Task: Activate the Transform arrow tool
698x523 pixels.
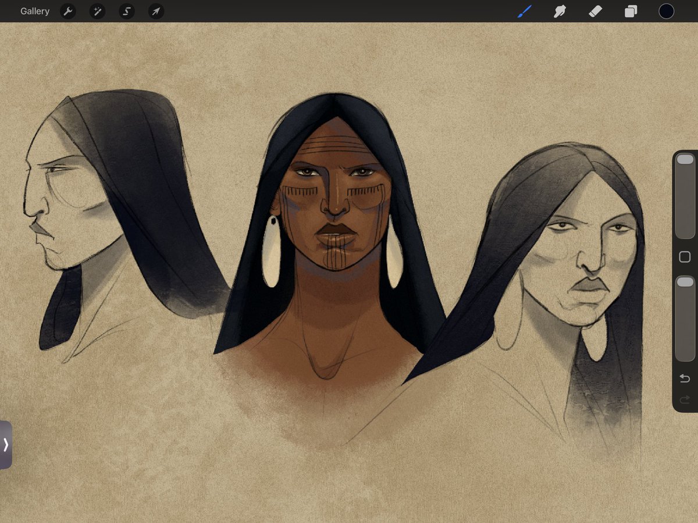Action: 156,11
